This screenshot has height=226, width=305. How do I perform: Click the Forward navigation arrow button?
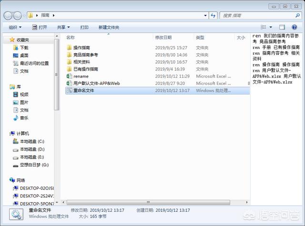click(18, 16)
